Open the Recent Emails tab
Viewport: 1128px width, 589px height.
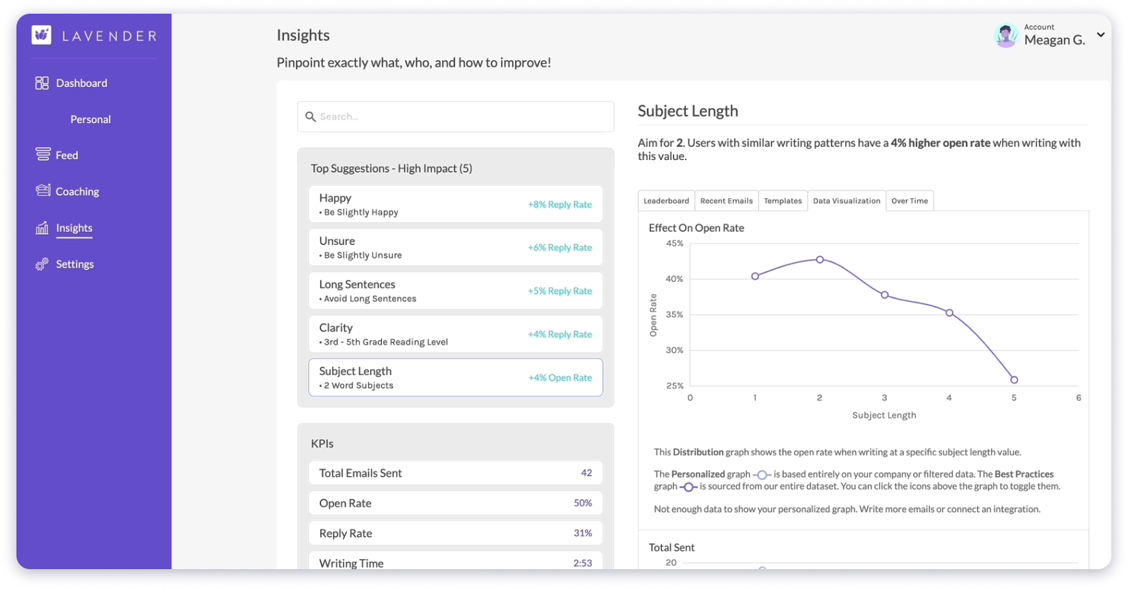(726, 201)
